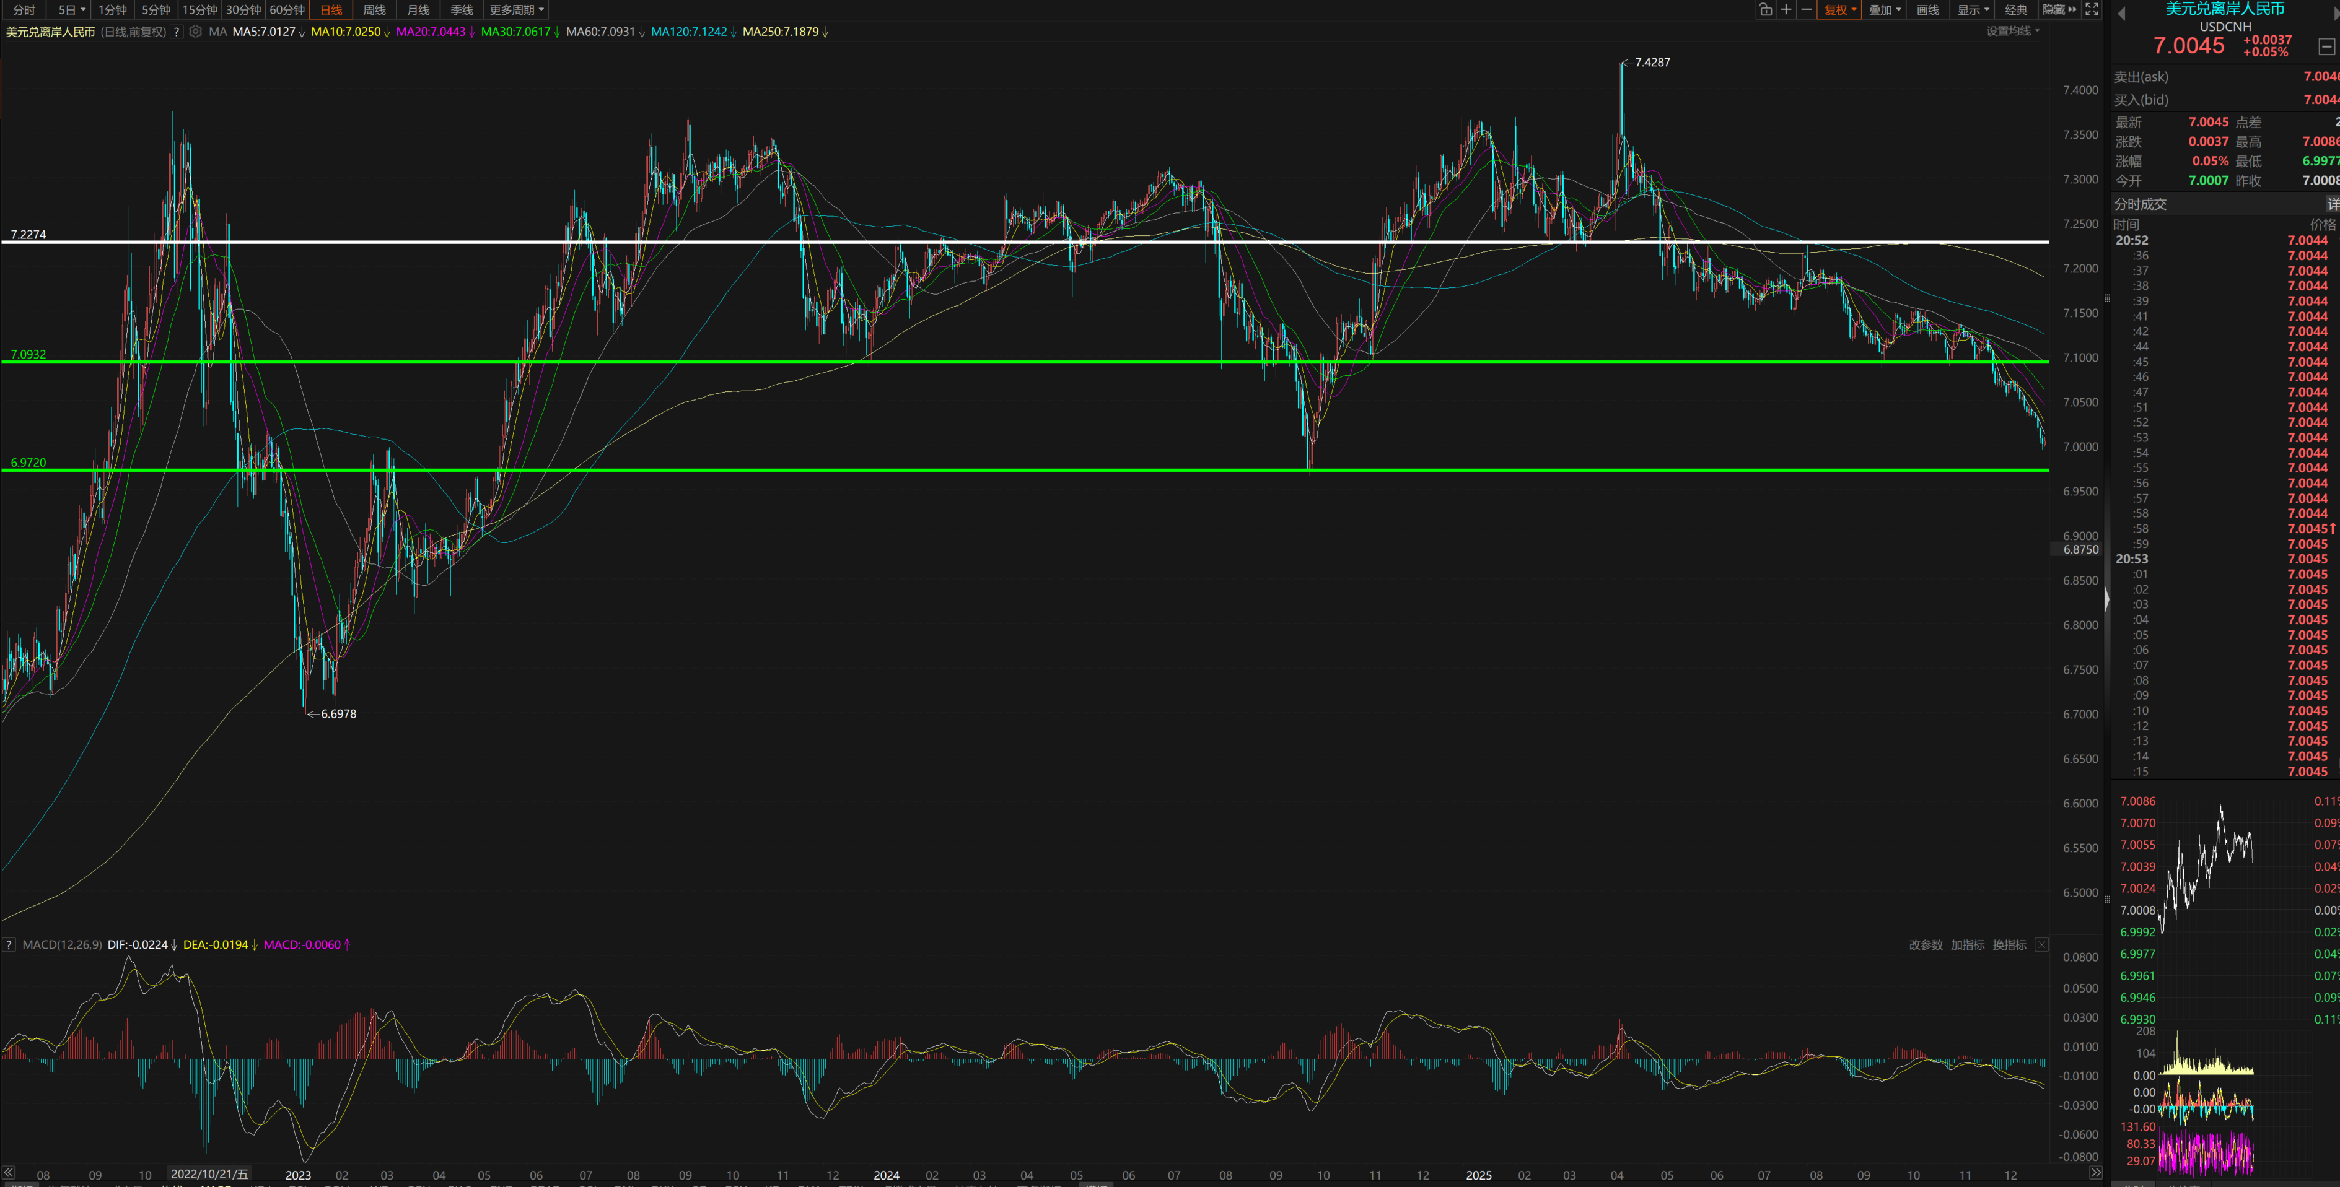Click MACD question mark help icon
This screenshot has width=2340, height=1187.
click(9, 944)
